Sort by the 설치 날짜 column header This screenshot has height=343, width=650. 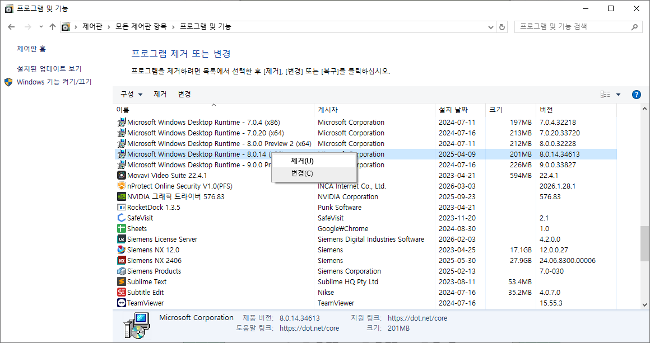(460, 110)
